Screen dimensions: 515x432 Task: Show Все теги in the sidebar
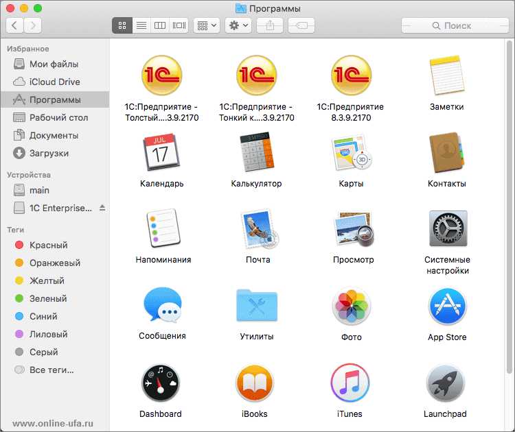click(55, 370)
